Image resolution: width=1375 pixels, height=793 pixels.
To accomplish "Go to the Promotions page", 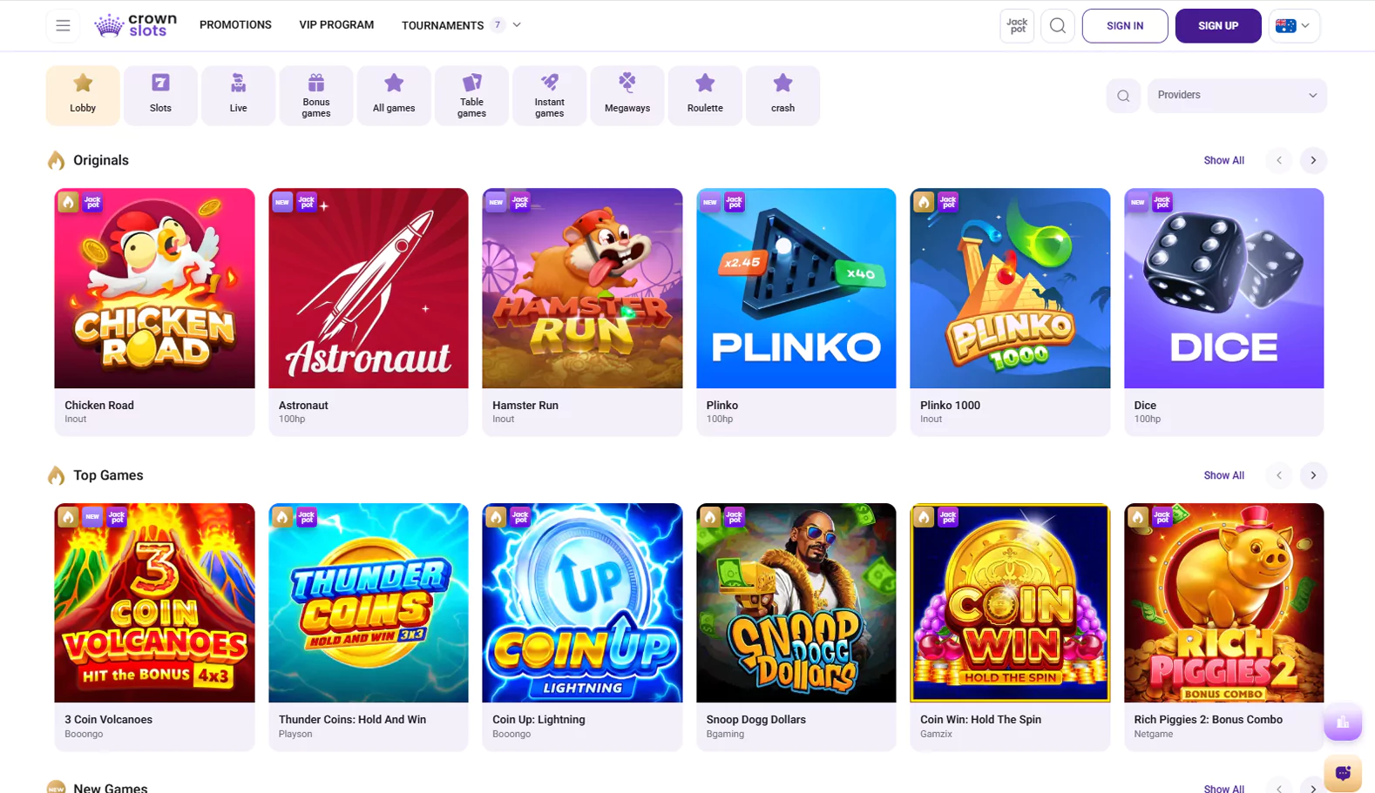I will pos(235,25).
